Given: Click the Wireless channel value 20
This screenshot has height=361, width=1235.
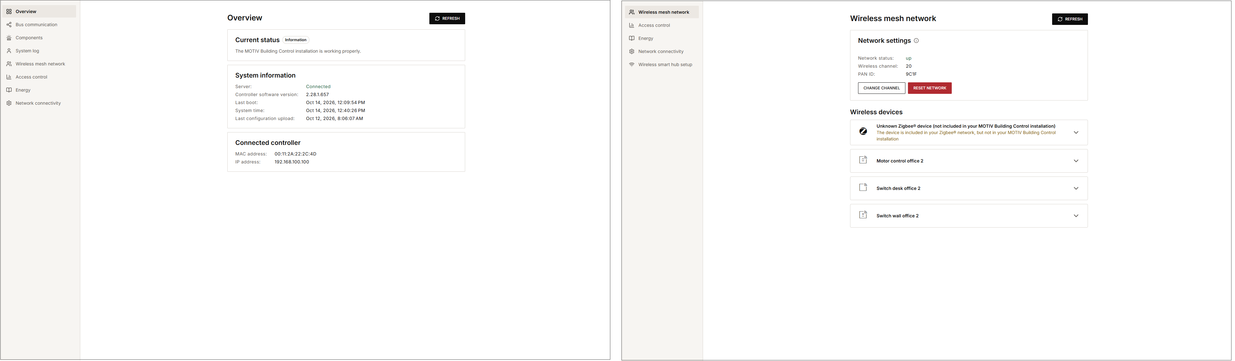Looking at the screenshot, I should (x=909, y=66).
